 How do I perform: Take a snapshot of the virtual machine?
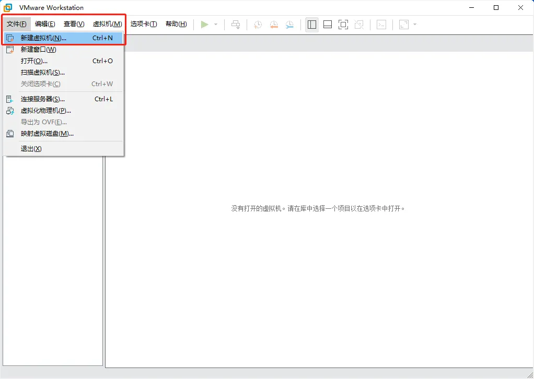(x=257, y=24)
